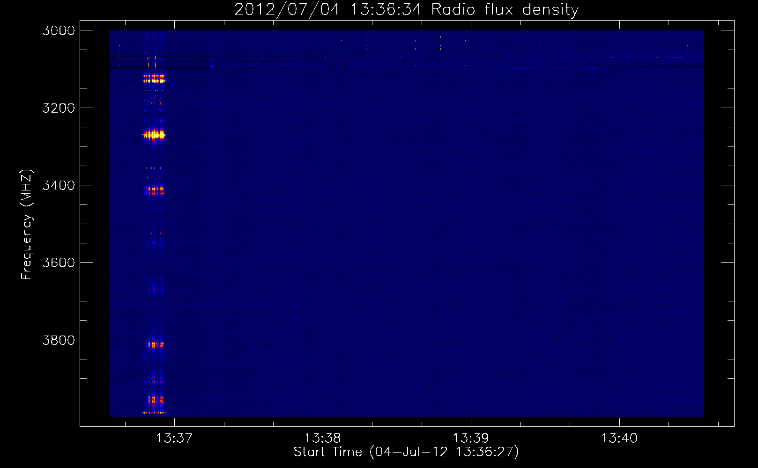Image resolution: width=758 pixels, height=468 pixels.
Task: Click the 3200 frequency tick label
Action: [59, 108]
